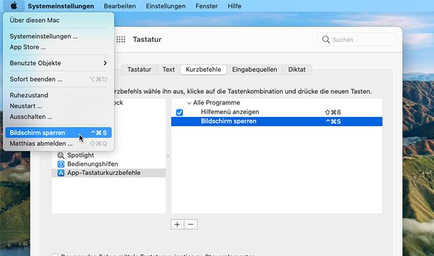Viewport: 434px width, 256px height.
Task: Open the Fenster menu
Action: (x=206, y=6)
